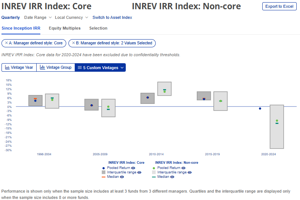
Task: Click the 2005-2009 axis label
Action: (x=100, y=154)
